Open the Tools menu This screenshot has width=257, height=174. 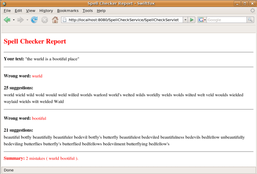87,11
